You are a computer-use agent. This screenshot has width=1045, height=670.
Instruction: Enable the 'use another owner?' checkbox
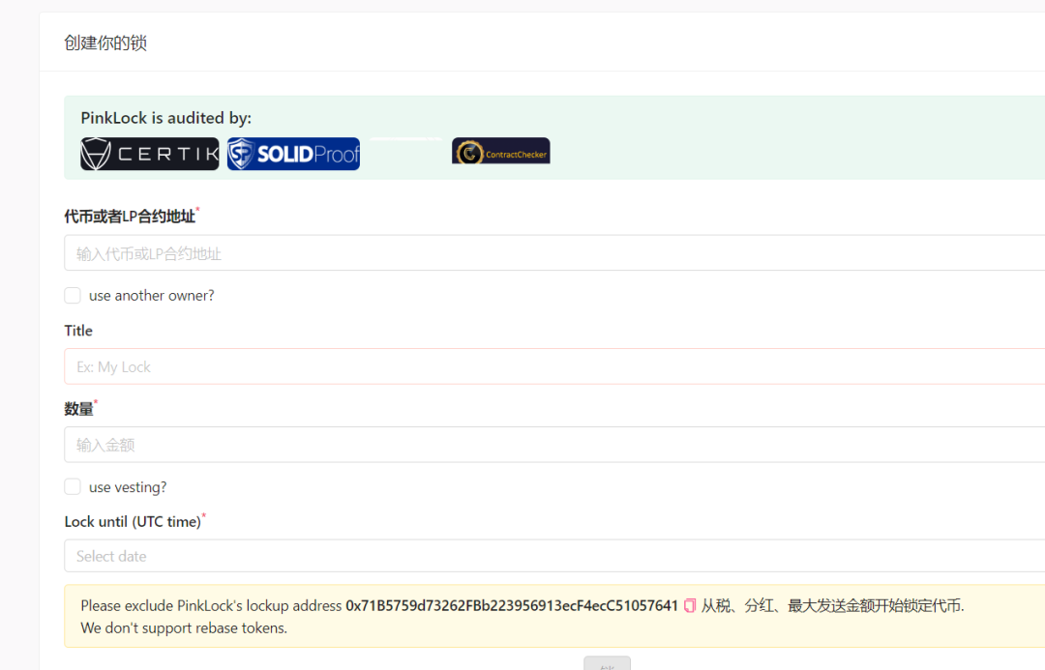point(73,296)
